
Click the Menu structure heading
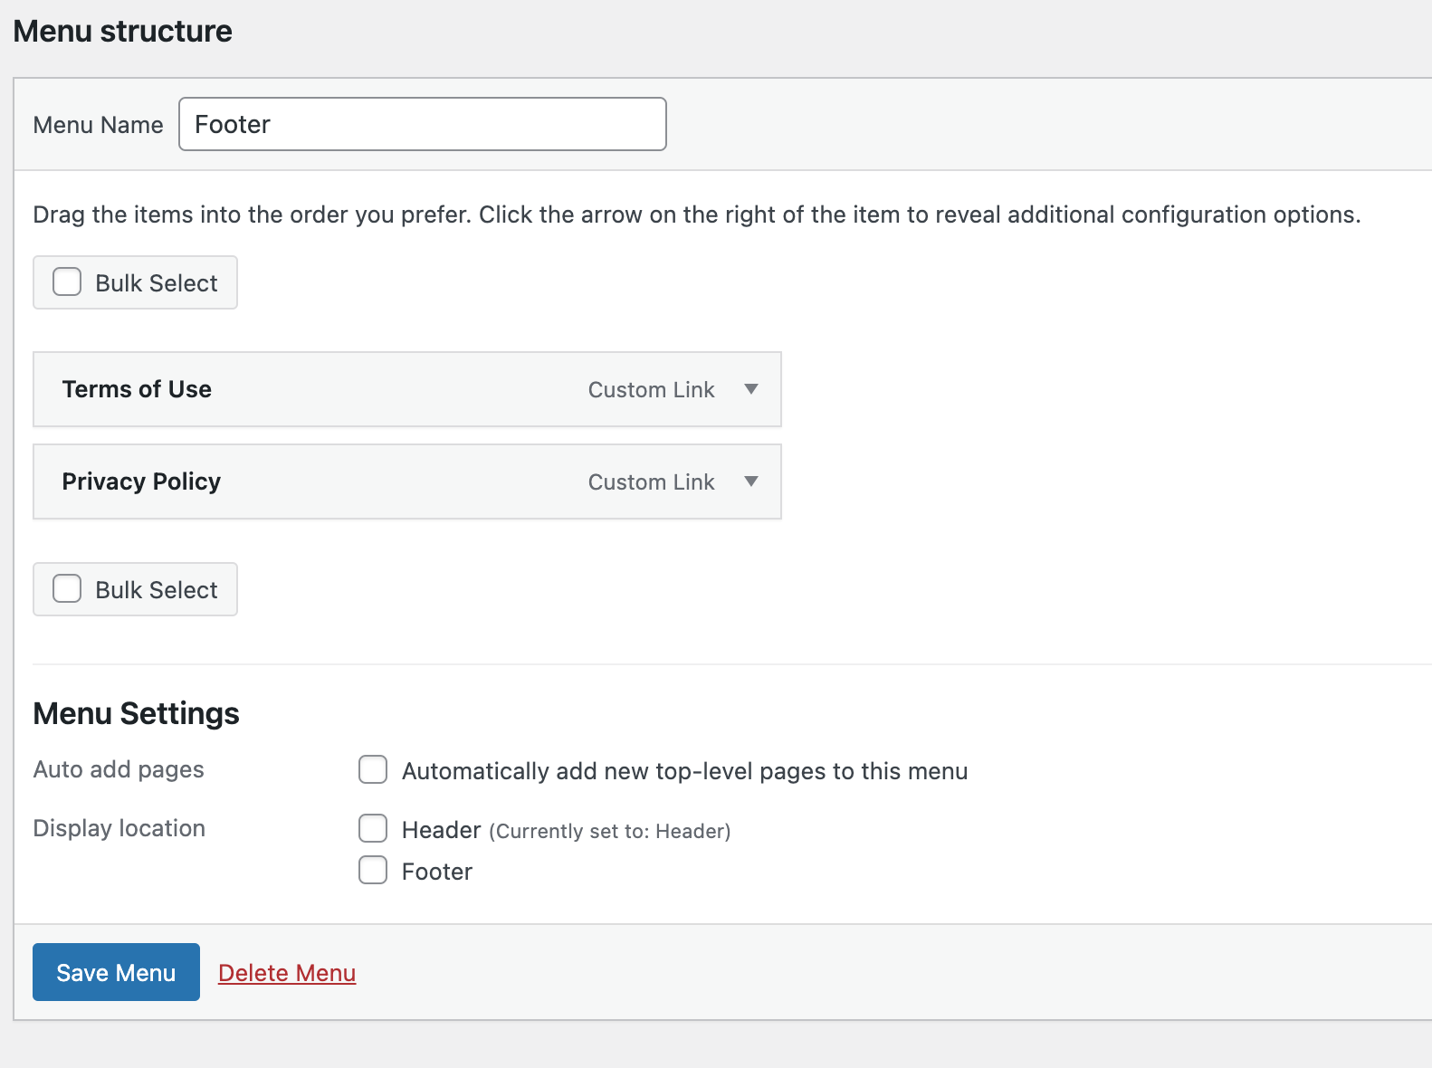(123, 31)
